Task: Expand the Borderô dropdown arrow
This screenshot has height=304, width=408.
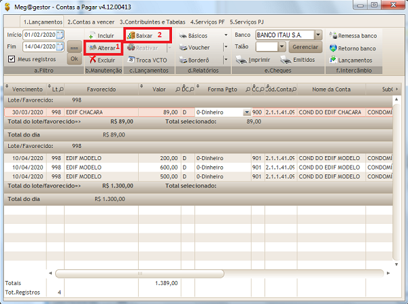Action: (x=226, y=60)
